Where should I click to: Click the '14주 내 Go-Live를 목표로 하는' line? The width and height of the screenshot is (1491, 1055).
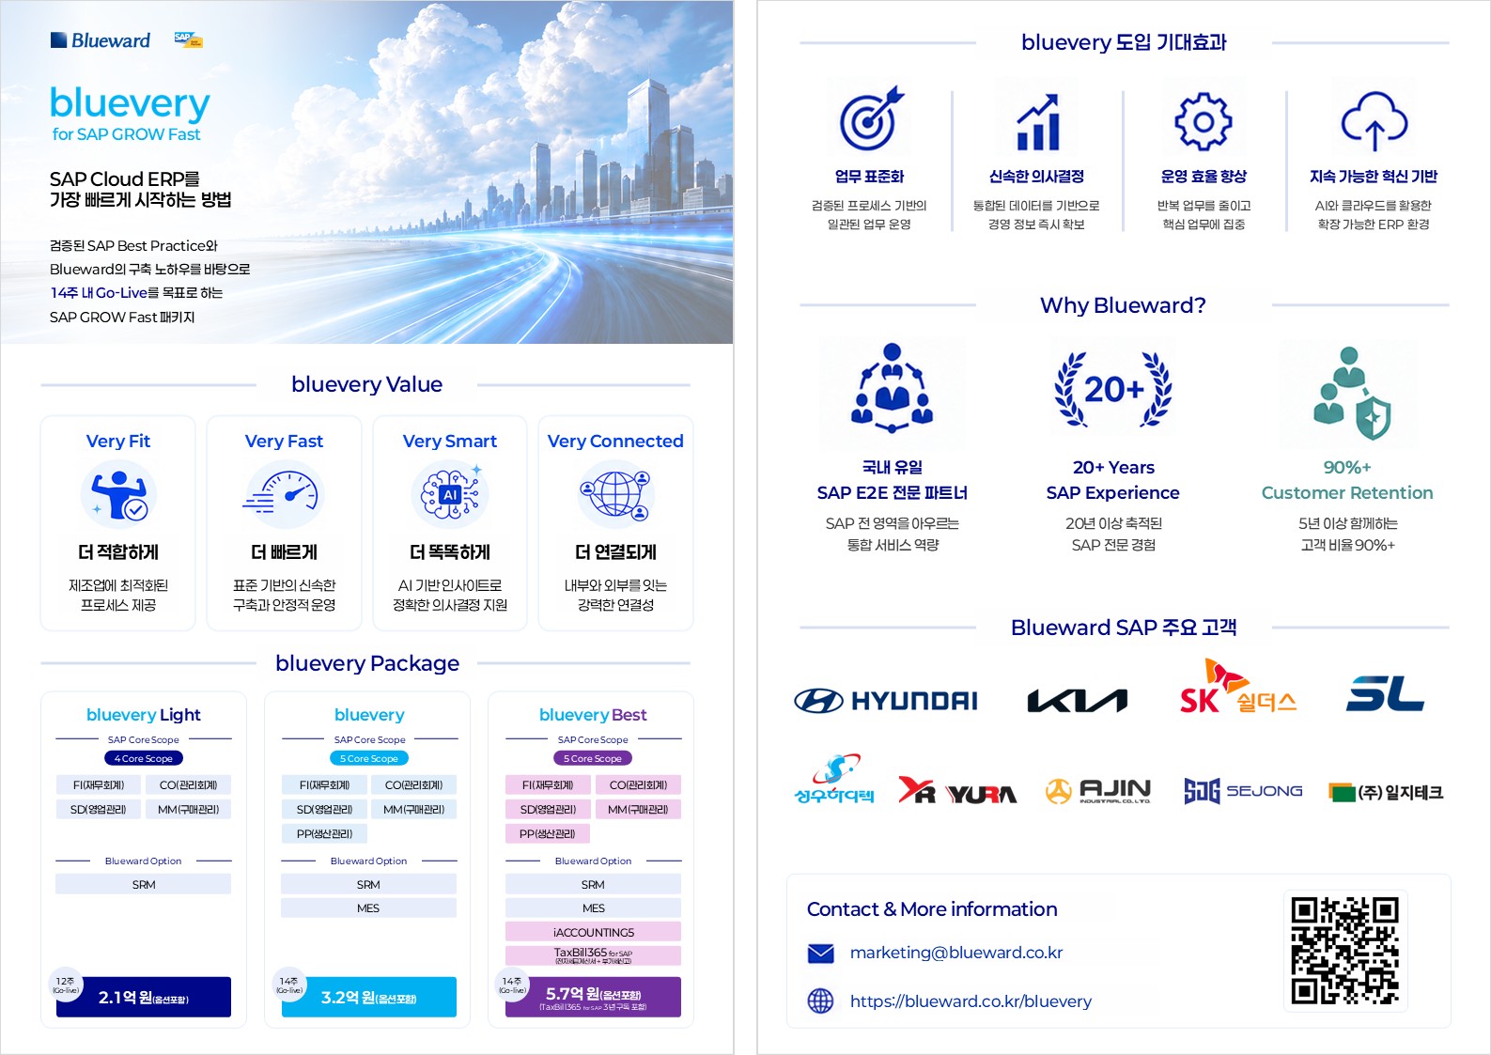coord(136,293)
